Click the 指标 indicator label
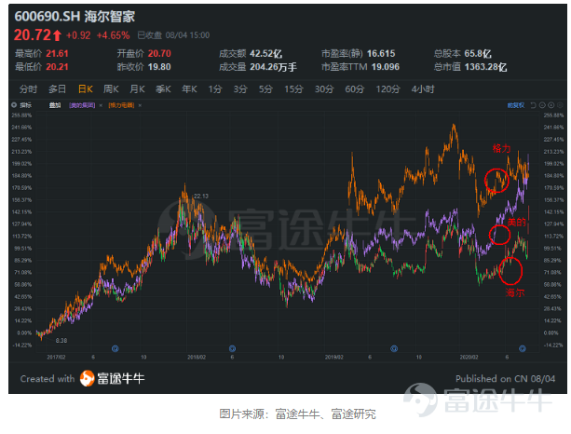 click(25, 105)
